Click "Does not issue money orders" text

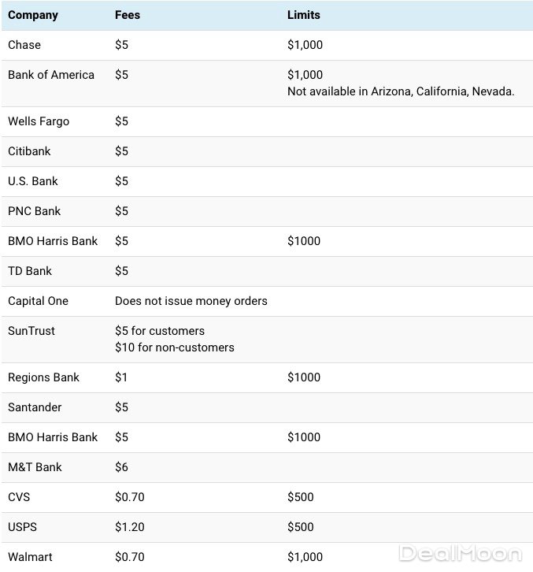click(191, 301)
